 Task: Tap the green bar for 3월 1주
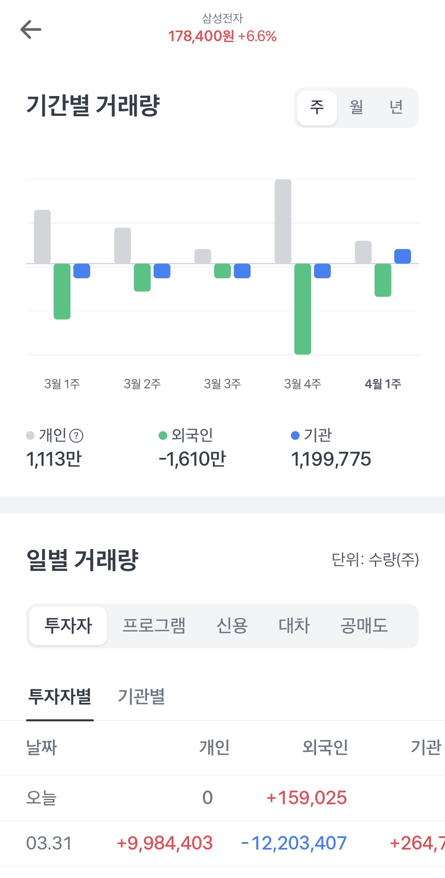62,291
